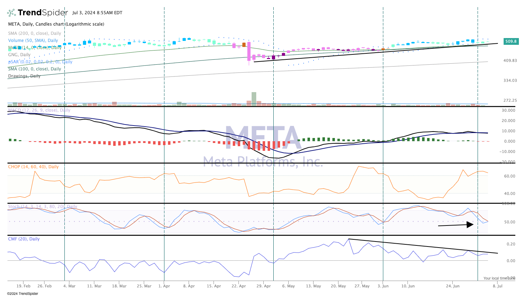
Task: Click the '4. Mar' date label
Action: coord(69,286)
